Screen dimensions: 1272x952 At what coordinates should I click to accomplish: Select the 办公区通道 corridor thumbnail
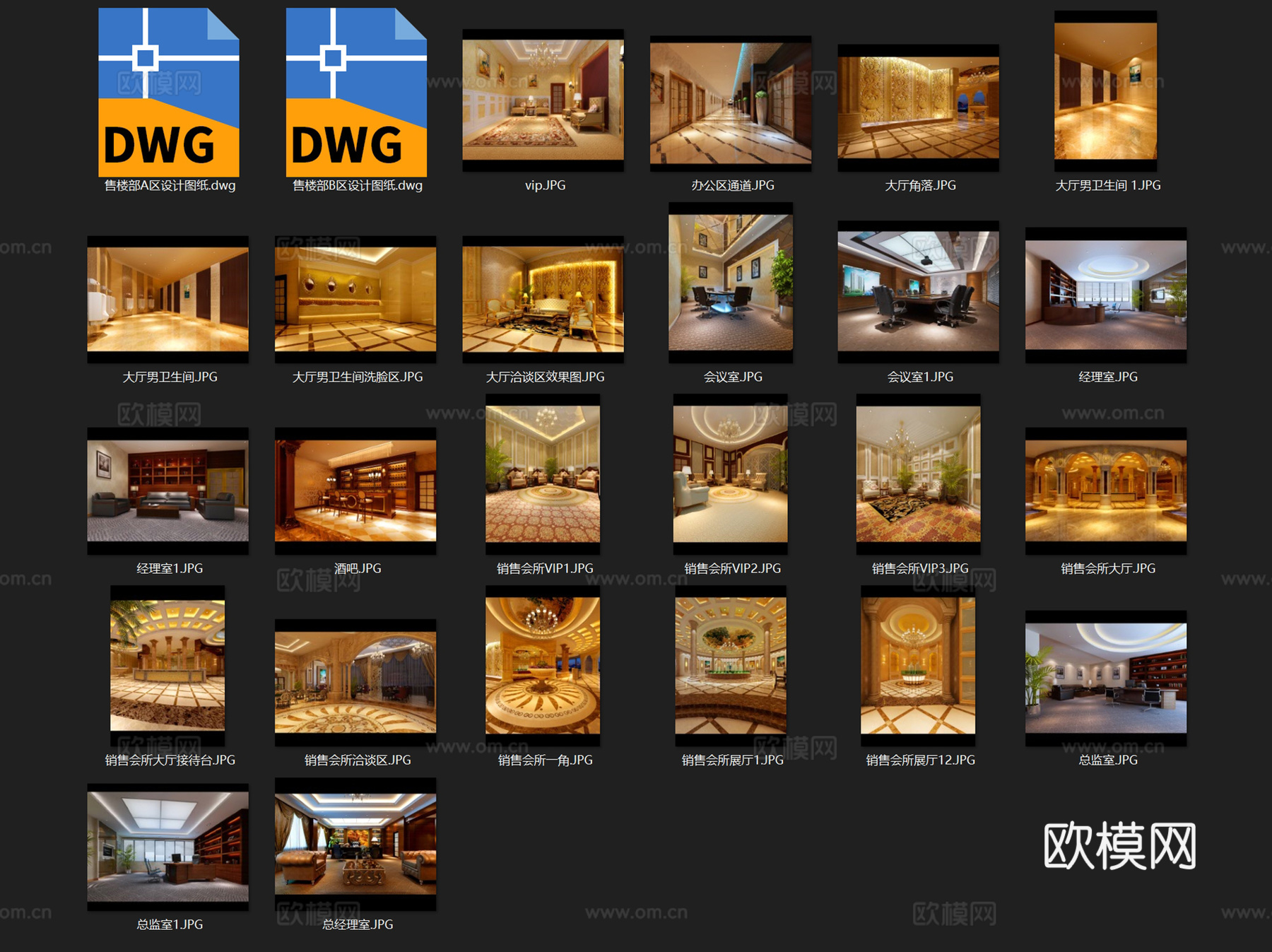[x=731, y=104]
